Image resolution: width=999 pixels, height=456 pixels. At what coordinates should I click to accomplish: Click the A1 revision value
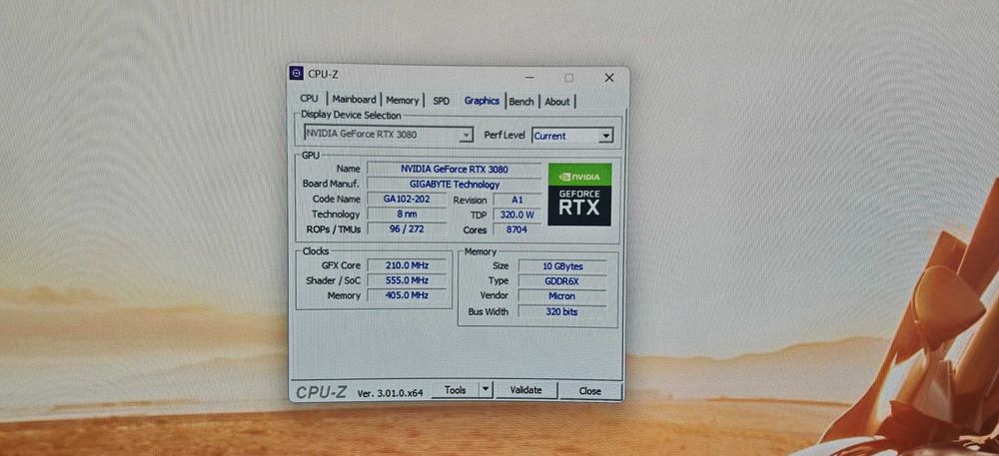(516, 200)
